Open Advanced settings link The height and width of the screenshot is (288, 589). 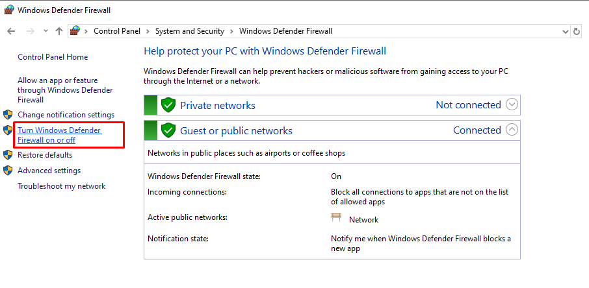(x=49, y=171)
